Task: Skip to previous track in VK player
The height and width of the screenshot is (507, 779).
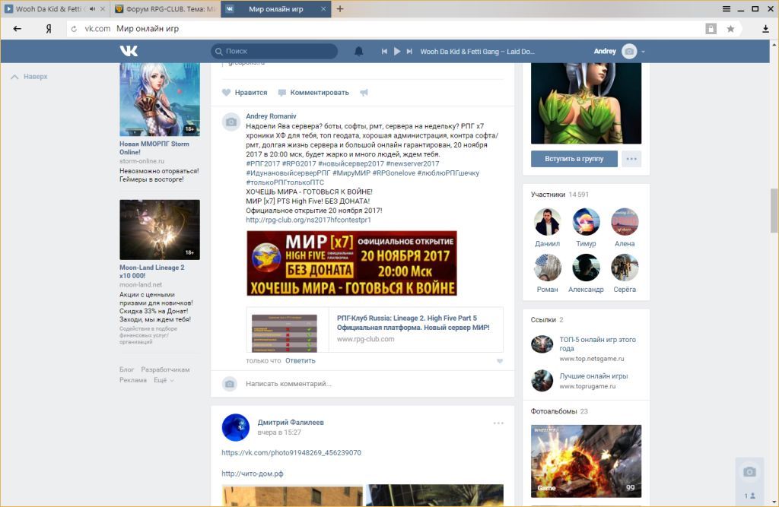Action: click(384, 51)
